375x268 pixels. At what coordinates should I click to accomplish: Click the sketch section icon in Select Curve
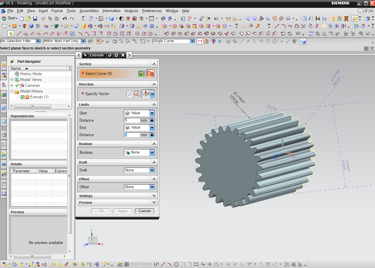pyautogui.click(x=142, y=74)
